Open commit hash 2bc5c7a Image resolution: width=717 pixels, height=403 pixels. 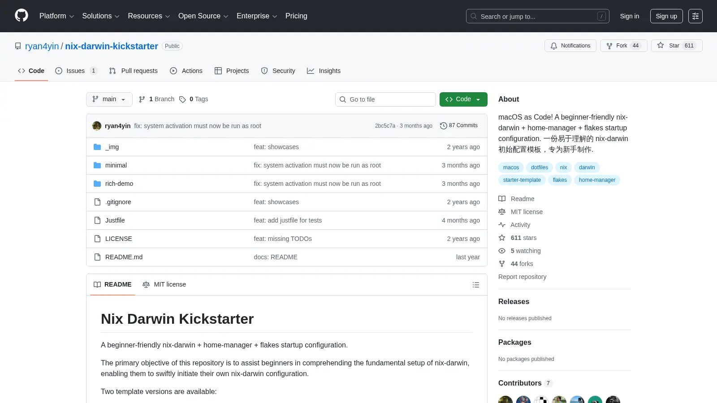pyautogui.click(x=385, y=126)
